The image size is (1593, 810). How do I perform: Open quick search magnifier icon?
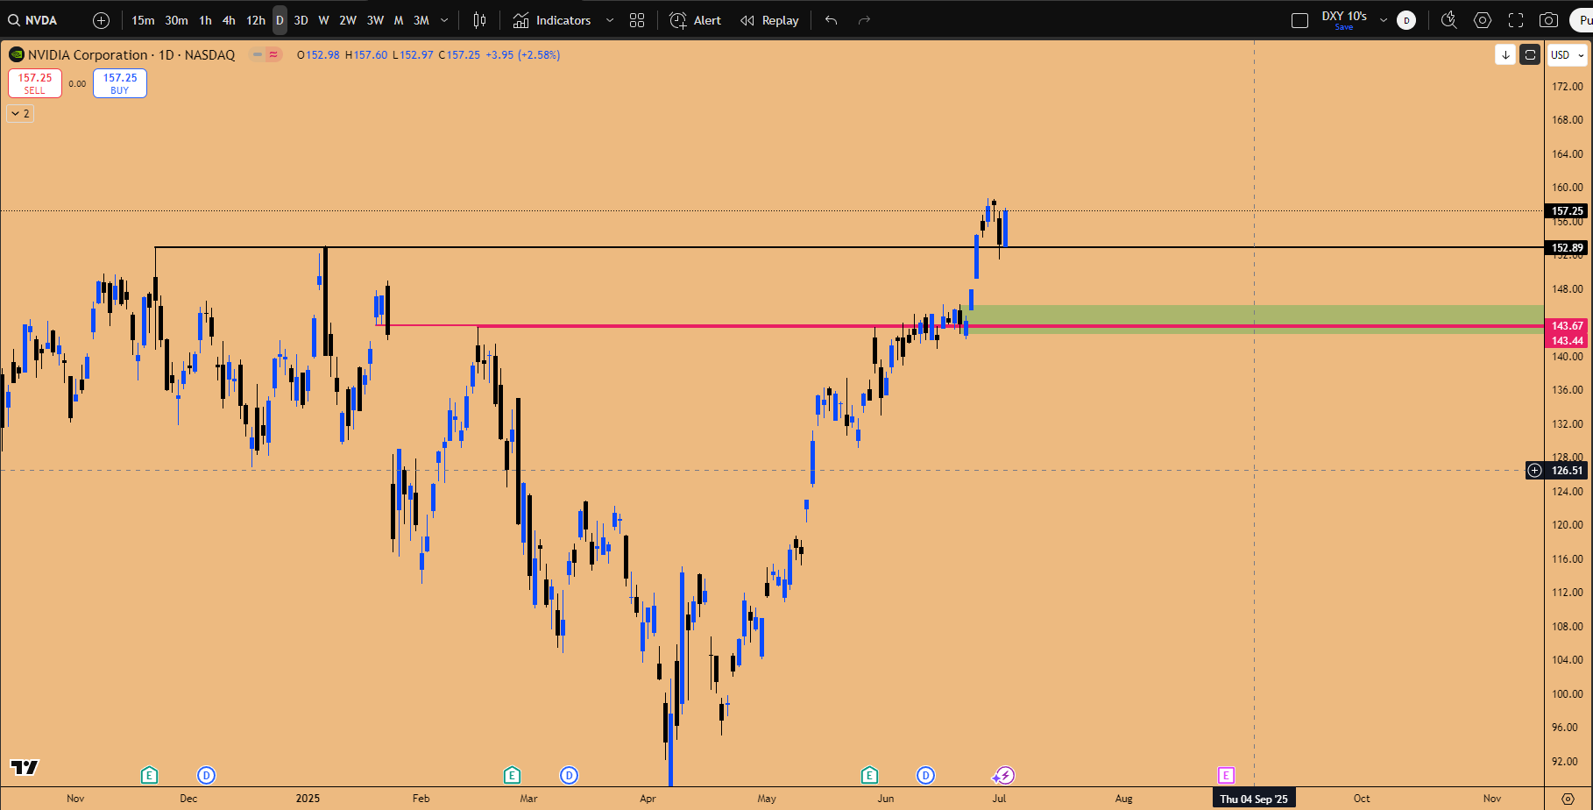point(1449,20)
